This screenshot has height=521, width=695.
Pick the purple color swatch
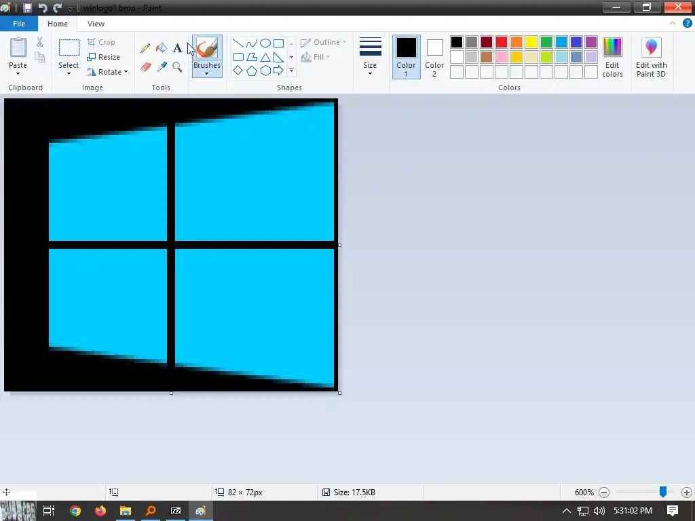pos(591,42)
